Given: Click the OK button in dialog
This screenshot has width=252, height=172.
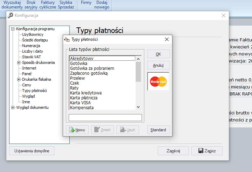Looking at the screenshot, I should 158,54.
